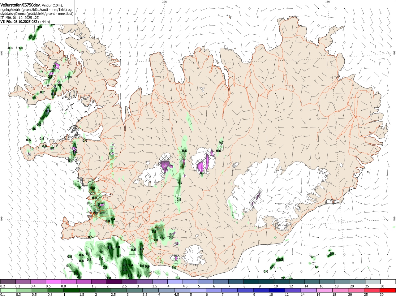Click the 2.2 precipitation value on map

125,270
